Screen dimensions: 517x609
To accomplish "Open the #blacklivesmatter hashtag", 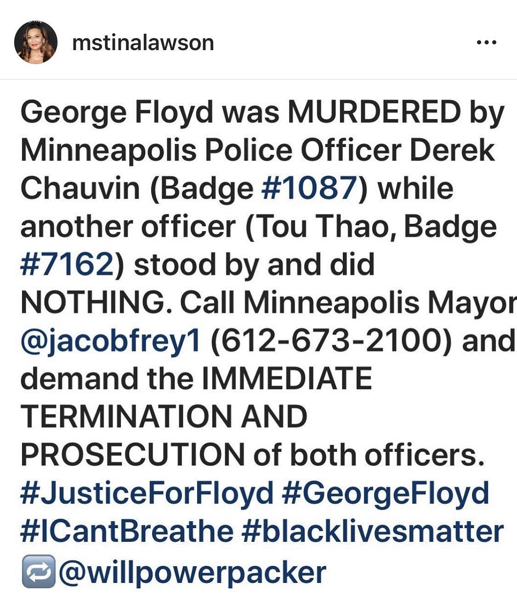I will 372,531.
